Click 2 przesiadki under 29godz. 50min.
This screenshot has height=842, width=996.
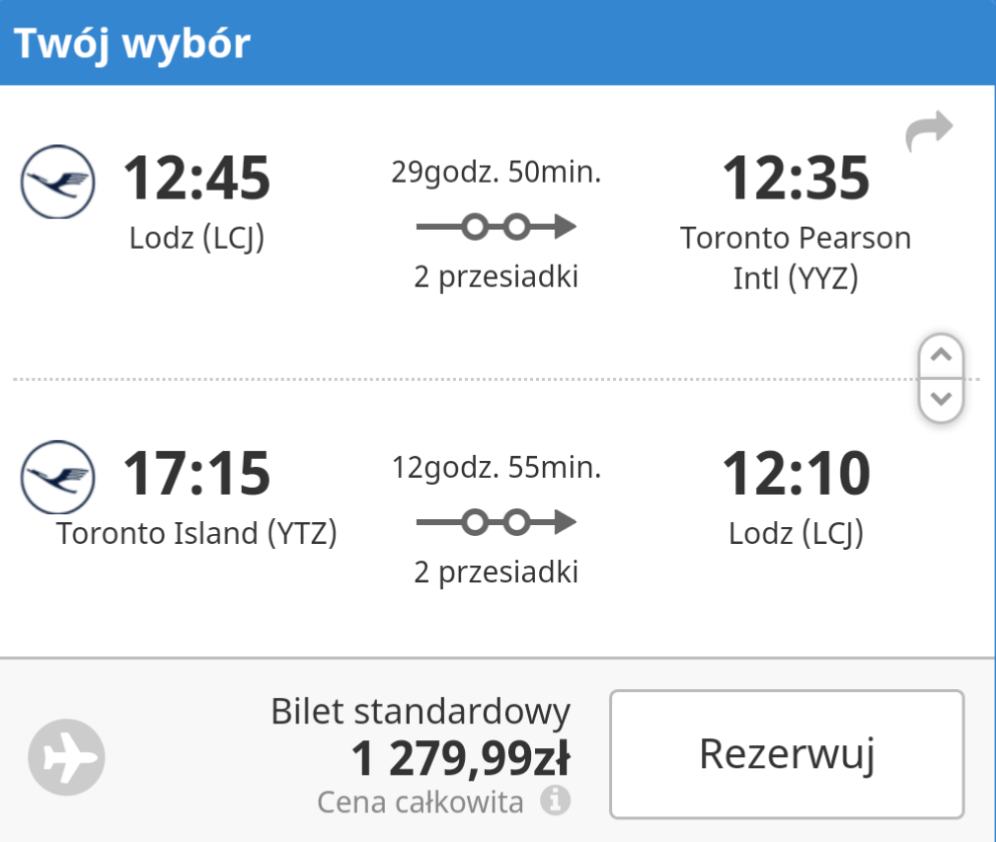pyautogui.click(x=497, y=276)
